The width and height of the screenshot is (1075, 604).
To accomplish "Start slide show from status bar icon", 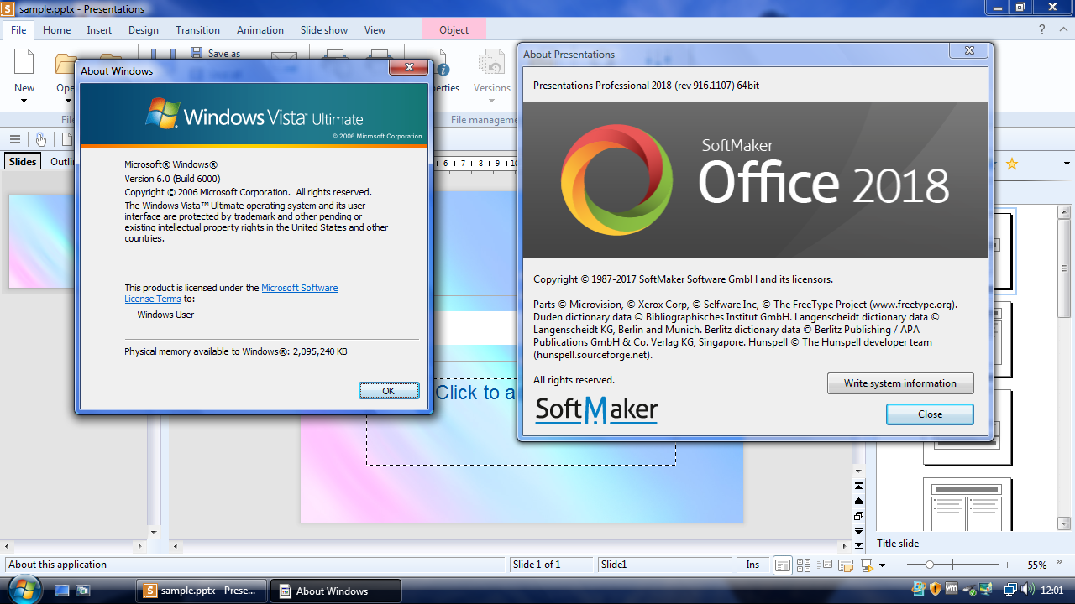I will tap(868, 565).
